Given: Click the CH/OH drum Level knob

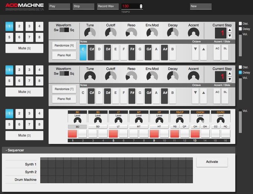Looking at the screenshot, I should (x=200, y=121).
